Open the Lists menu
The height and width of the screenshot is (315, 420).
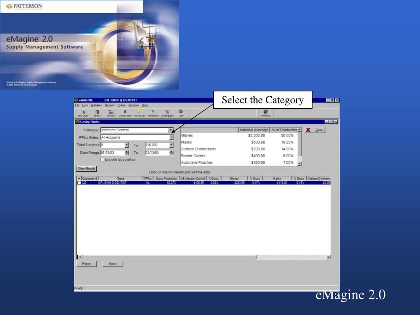(85, 105)
